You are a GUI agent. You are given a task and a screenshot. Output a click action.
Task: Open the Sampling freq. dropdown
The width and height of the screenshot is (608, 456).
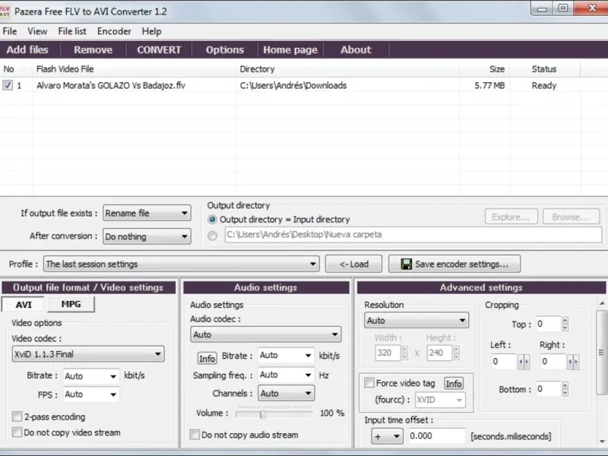287,375
